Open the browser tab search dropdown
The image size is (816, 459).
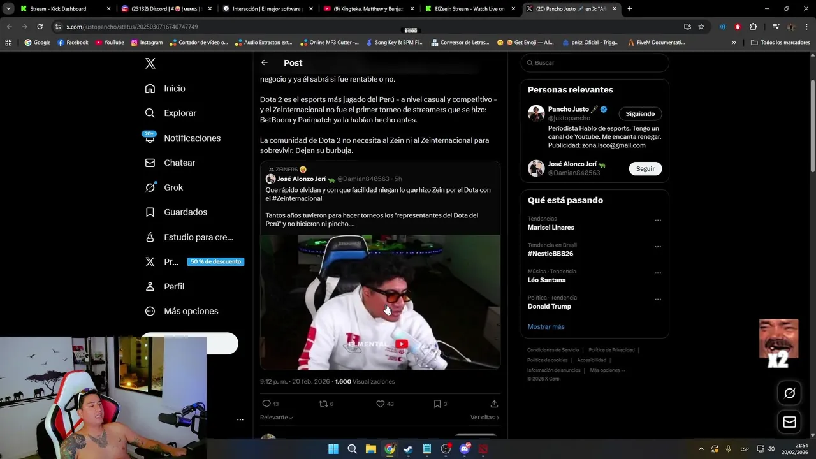click(8, 9)
